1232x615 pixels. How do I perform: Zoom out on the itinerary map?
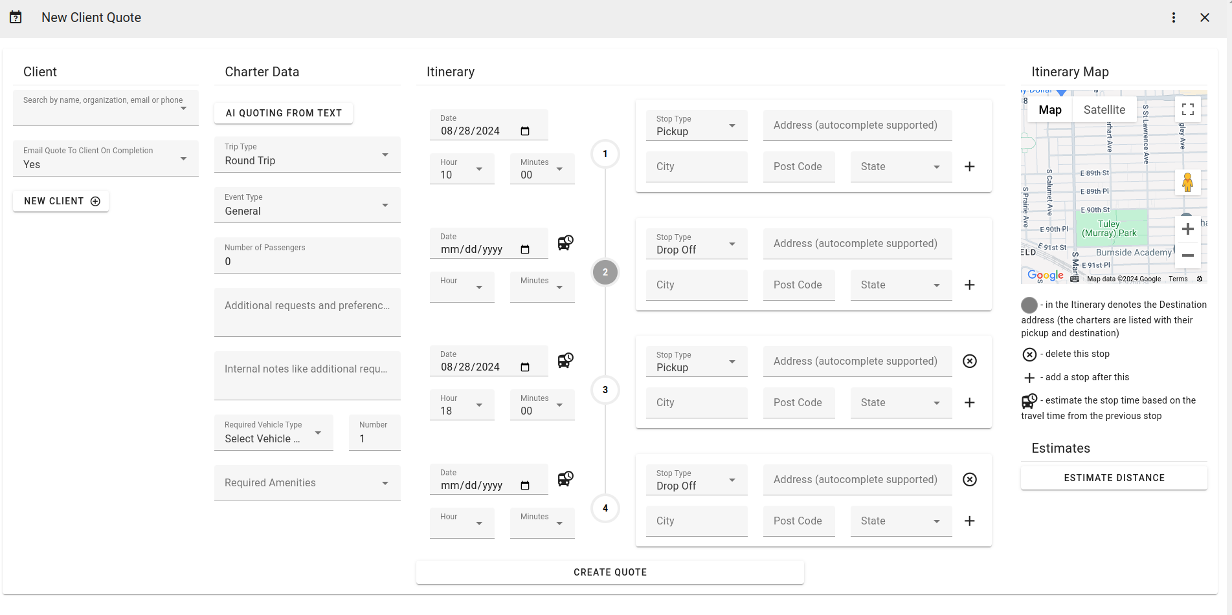(1187, 255)
